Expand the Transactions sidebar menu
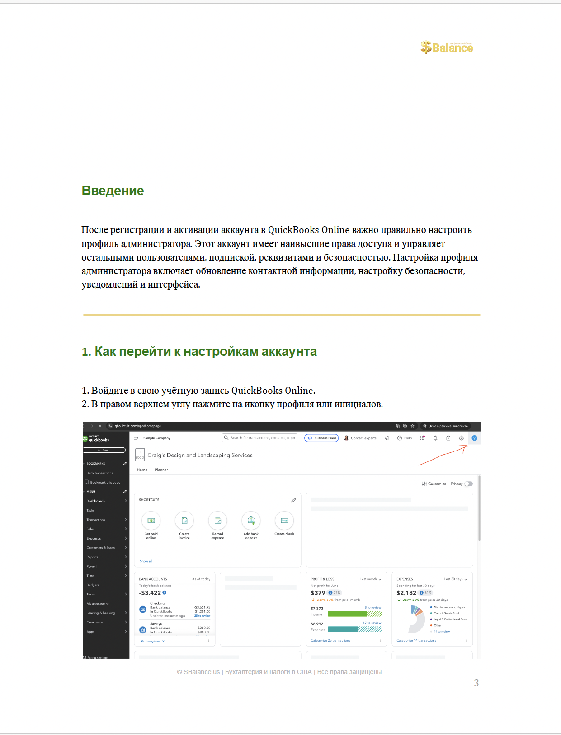The height and width of the screenshot is (735, 561). [x=106, y=520]
